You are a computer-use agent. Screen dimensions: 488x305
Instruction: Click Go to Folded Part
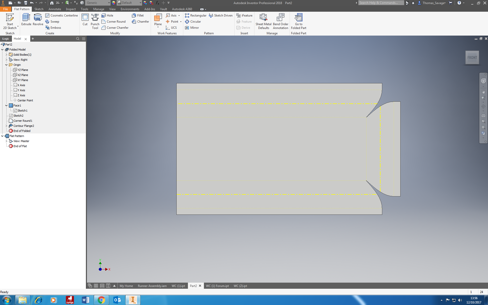[298, 22]
